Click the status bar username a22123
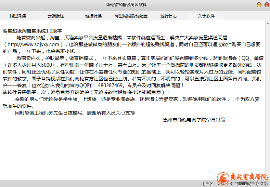The height and width of the screenshot is (187, 270). click(225, 183)
